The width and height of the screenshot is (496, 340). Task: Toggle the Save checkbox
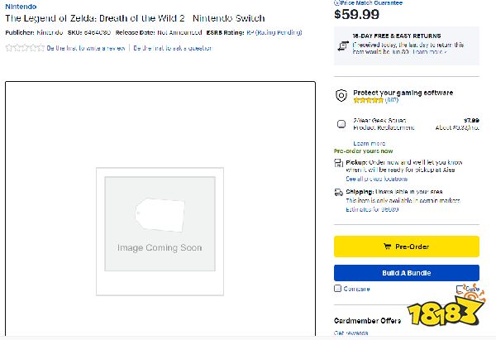460,290
